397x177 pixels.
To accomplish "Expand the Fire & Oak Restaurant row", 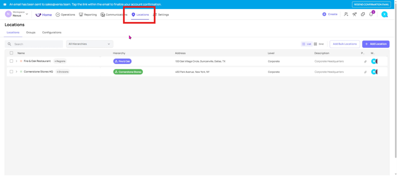I will (x=16, y=61).
